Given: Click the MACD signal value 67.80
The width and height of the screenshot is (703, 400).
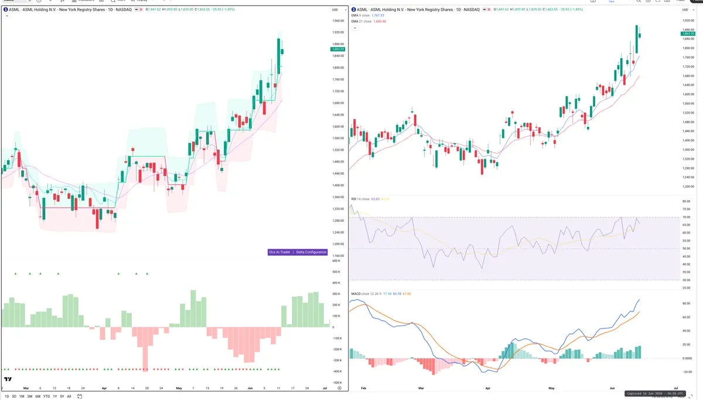Looking at the screenshot, I should [x=407, y=294].
